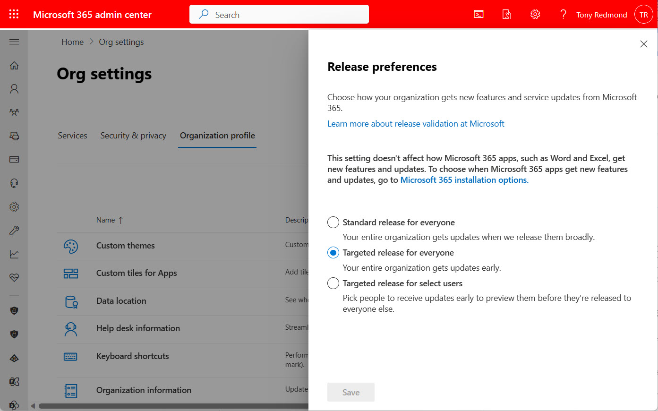Image resolution: width=658 pixels, height=411 pixels.
Task: Open Billing card icon in sidebar
Action: 14,160
